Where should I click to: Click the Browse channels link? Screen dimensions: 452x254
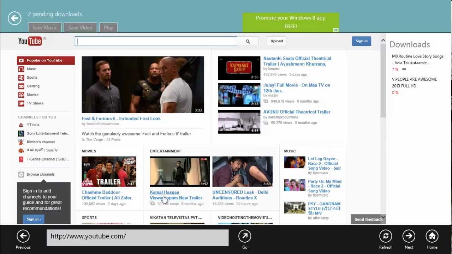[41, 174]
